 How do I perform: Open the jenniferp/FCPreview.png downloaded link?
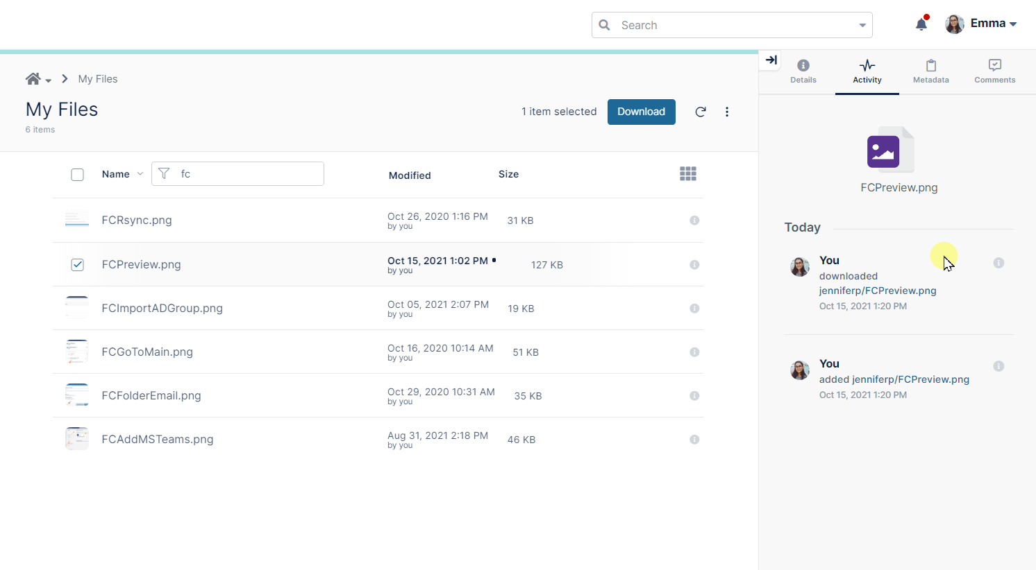coord(877,291)
